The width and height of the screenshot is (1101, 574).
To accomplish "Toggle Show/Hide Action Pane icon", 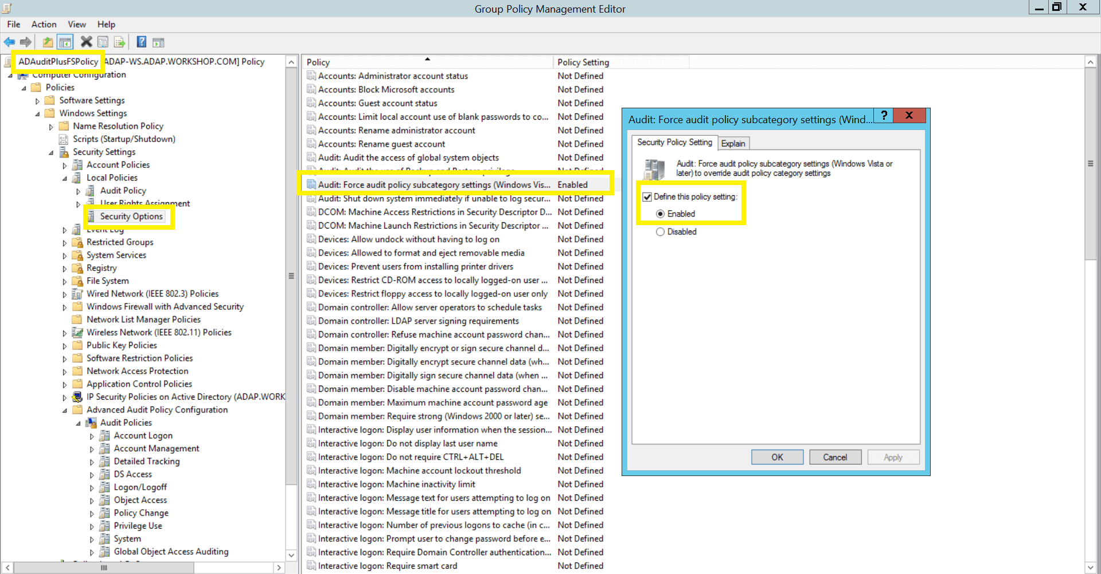I will tap(159, 42).
